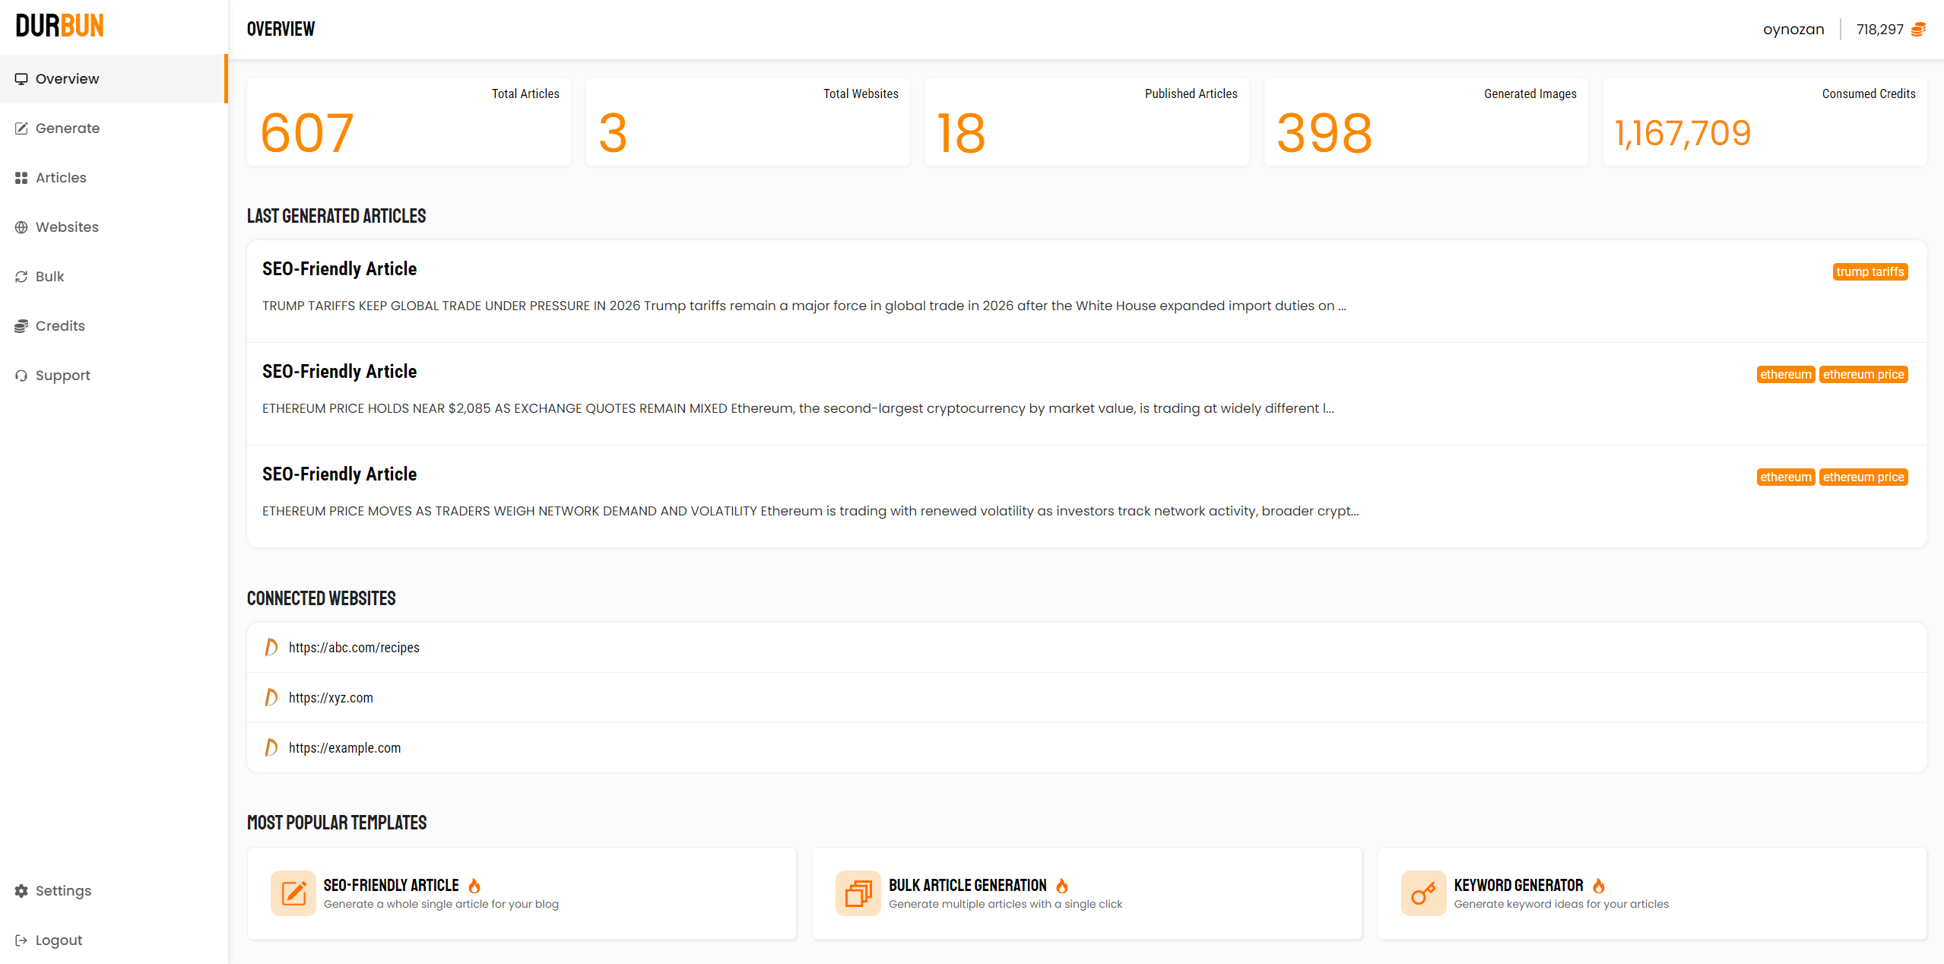Go to the Articles section

[x=61, y=178]
